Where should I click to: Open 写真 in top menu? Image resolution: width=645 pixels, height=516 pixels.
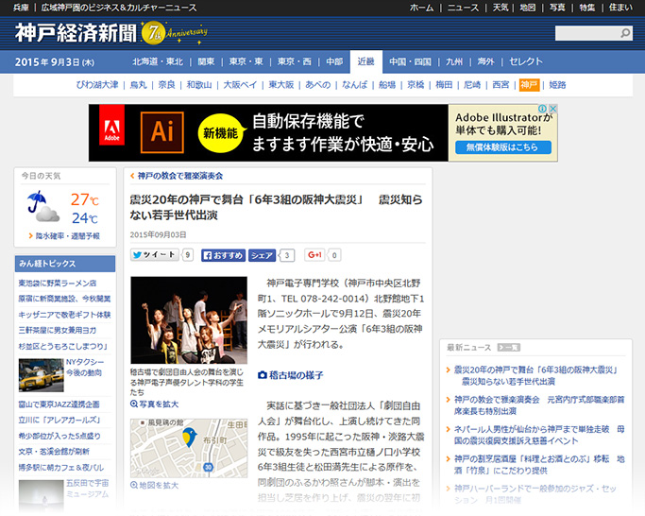tap(557, 8)
